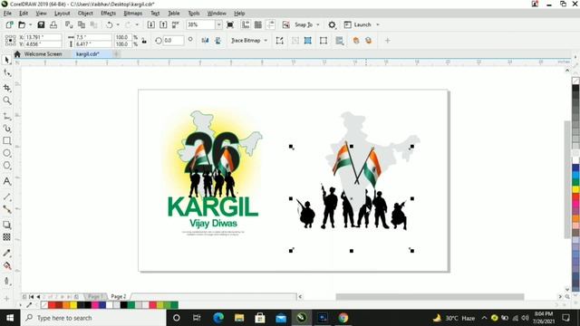Toggle the lock ratio padlock
This screenshot has width=580, height=326.
point(144,41)
